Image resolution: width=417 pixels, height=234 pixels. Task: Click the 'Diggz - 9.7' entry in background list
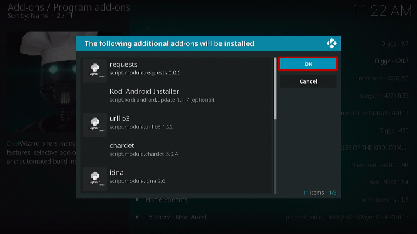click(x=395, y=43)
